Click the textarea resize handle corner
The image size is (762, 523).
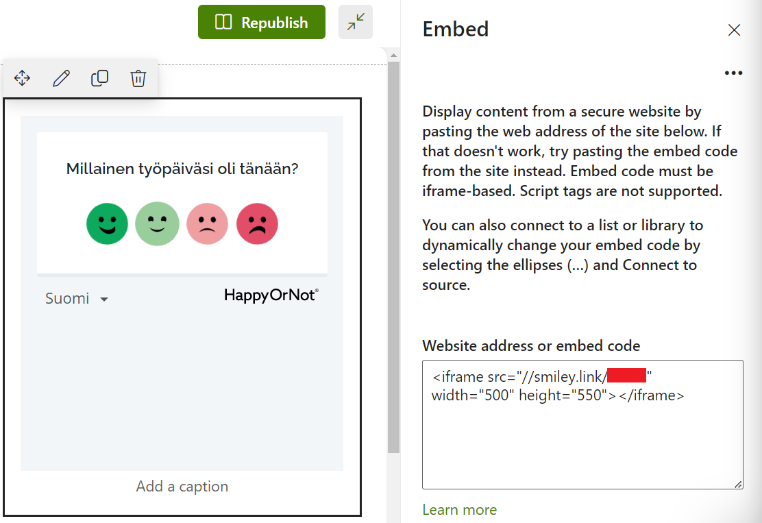pyautogui.click(x=738, y=484)
